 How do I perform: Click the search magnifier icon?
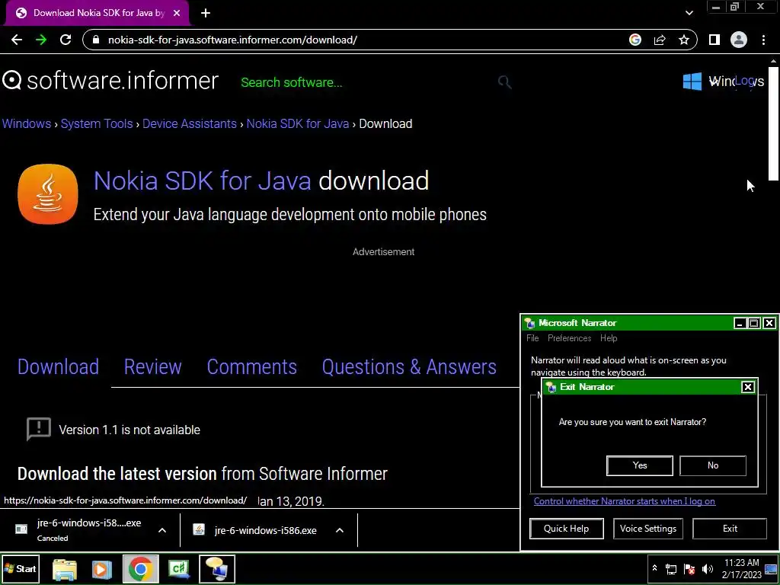(504, 82)
